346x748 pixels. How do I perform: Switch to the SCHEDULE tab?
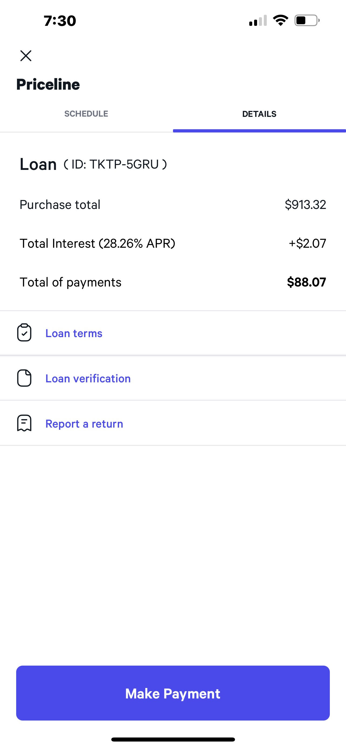coord(86,114)
